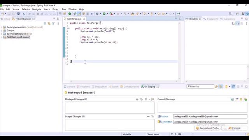
Task: Select the SpringBootWarGen project row
Action: click(x=18, y=34)
